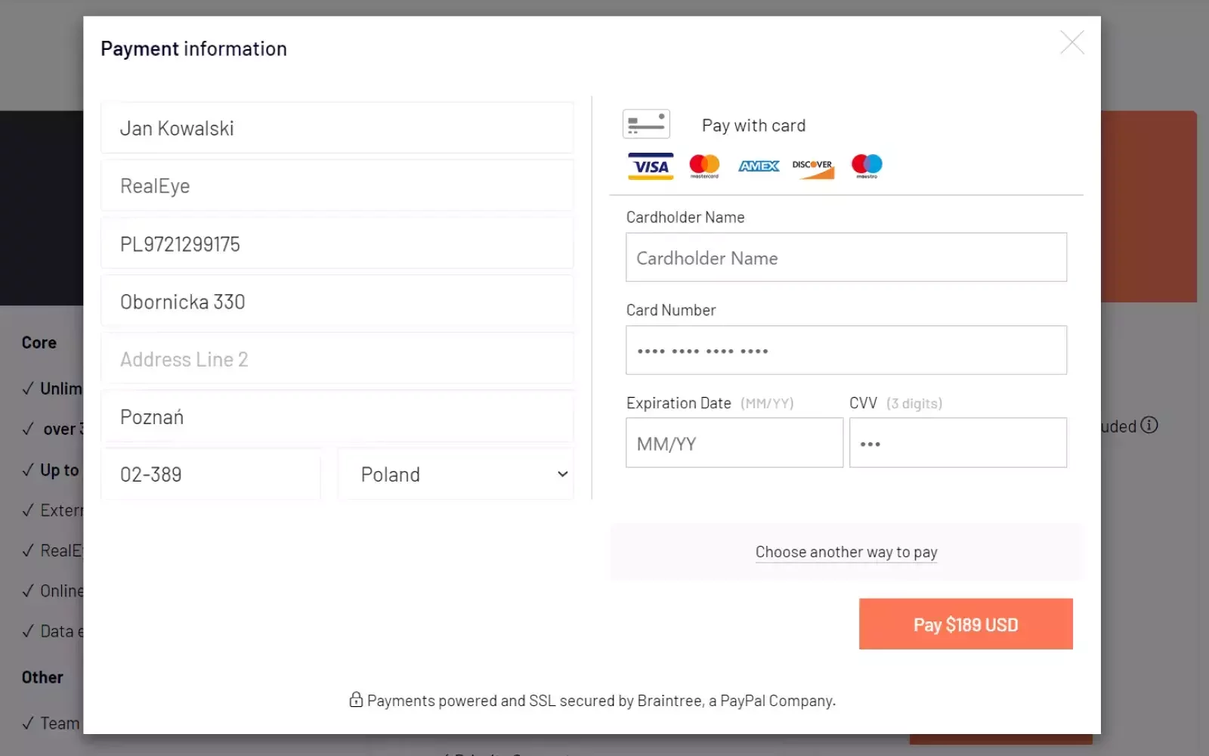
Task: Click the Mastercard logo
Action: pos(704,166)
